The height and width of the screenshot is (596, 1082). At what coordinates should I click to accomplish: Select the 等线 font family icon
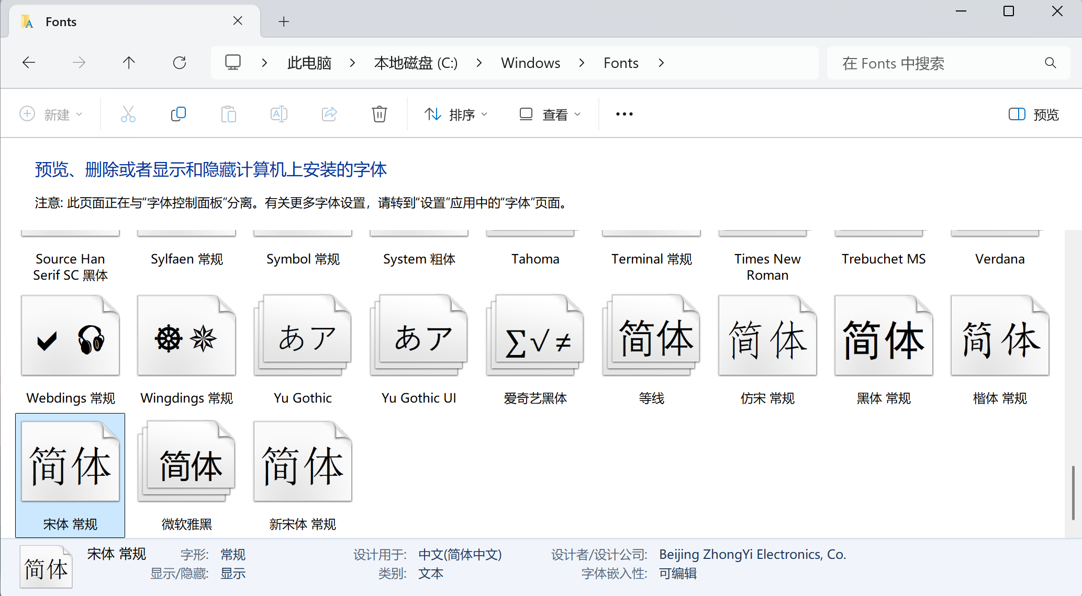652,335
